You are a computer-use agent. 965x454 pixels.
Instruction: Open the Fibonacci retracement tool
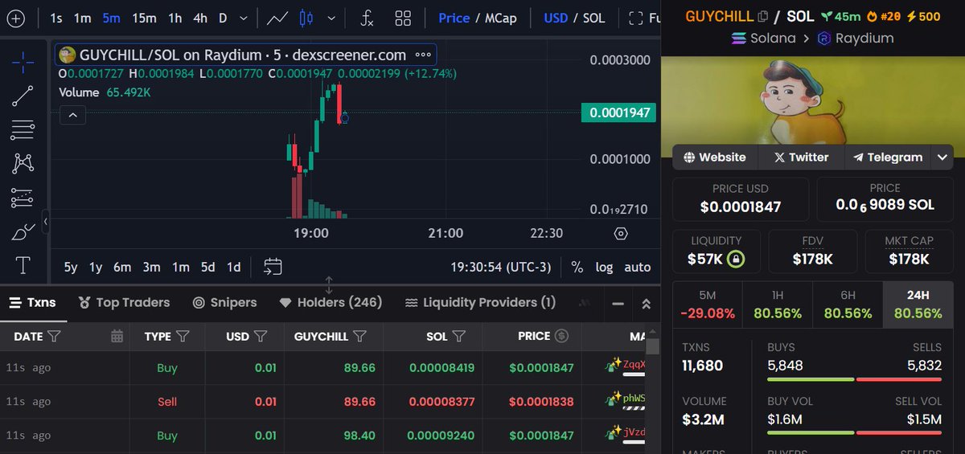click(23, 129)
